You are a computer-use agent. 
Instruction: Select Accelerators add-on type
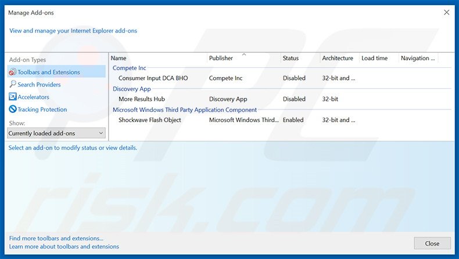[33, 97]
